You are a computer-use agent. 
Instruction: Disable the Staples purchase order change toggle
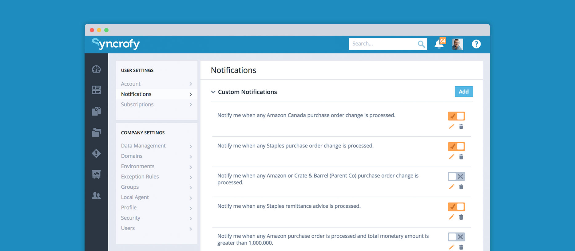[456, 146]
